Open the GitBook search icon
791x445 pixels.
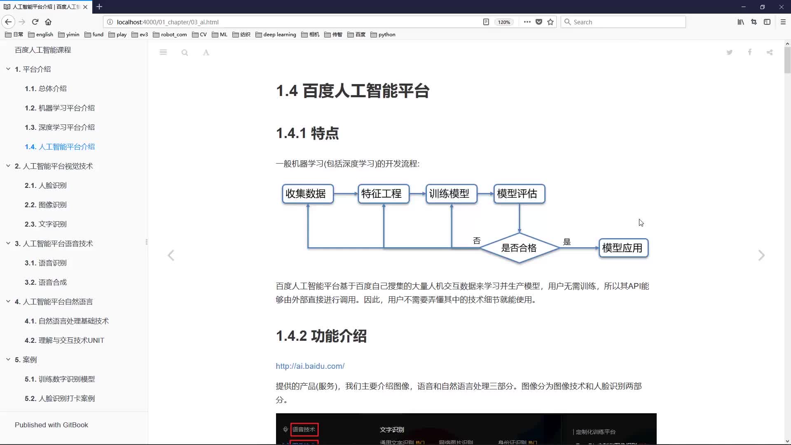[x=185, y=52]
